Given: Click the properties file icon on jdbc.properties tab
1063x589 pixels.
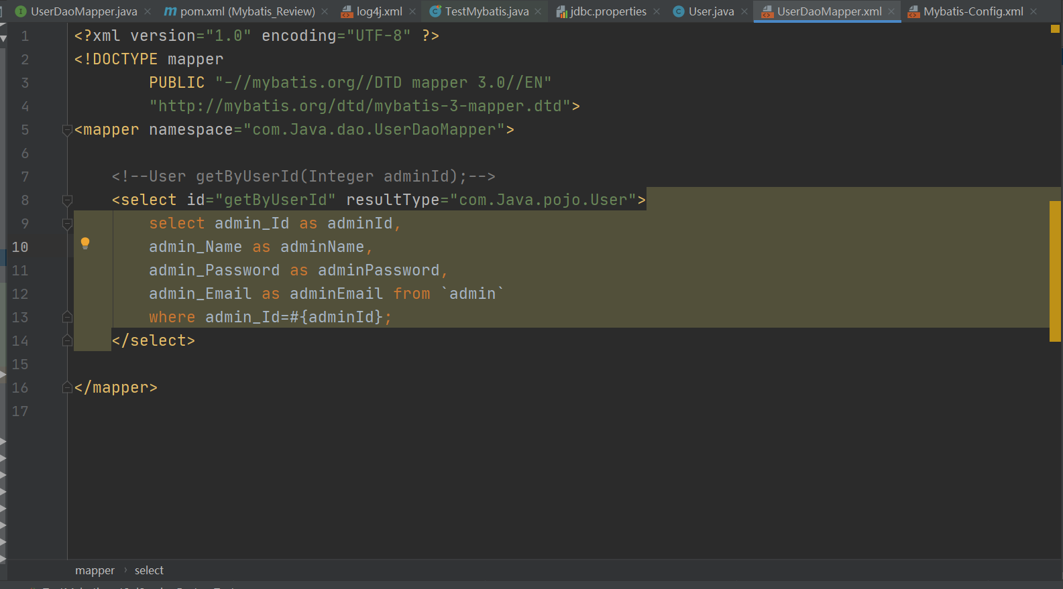Looking at the screenshot, I should [x=561, y=11].
